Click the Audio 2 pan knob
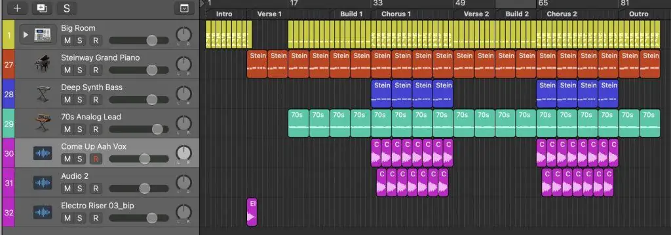 click(x=183, y=183)
